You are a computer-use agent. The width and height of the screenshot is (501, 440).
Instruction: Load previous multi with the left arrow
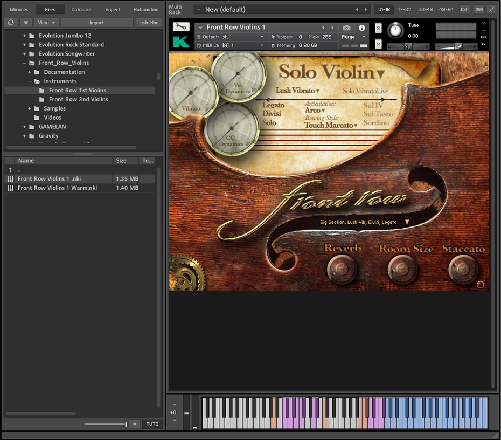click(x=357, y=10)
